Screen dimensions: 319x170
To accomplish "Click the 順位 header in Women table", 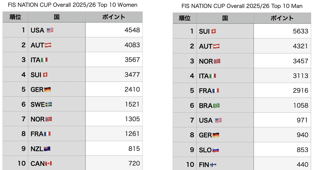I will 15,17.
